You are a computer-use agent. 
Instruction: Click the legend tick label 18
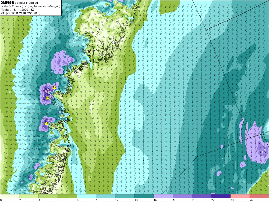coord(175,200)
